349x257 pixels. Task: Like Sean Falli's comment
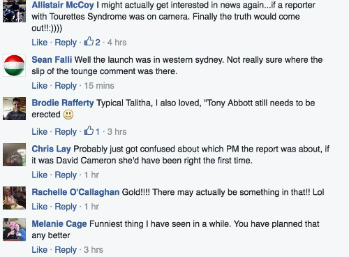(x=40, y=86)
